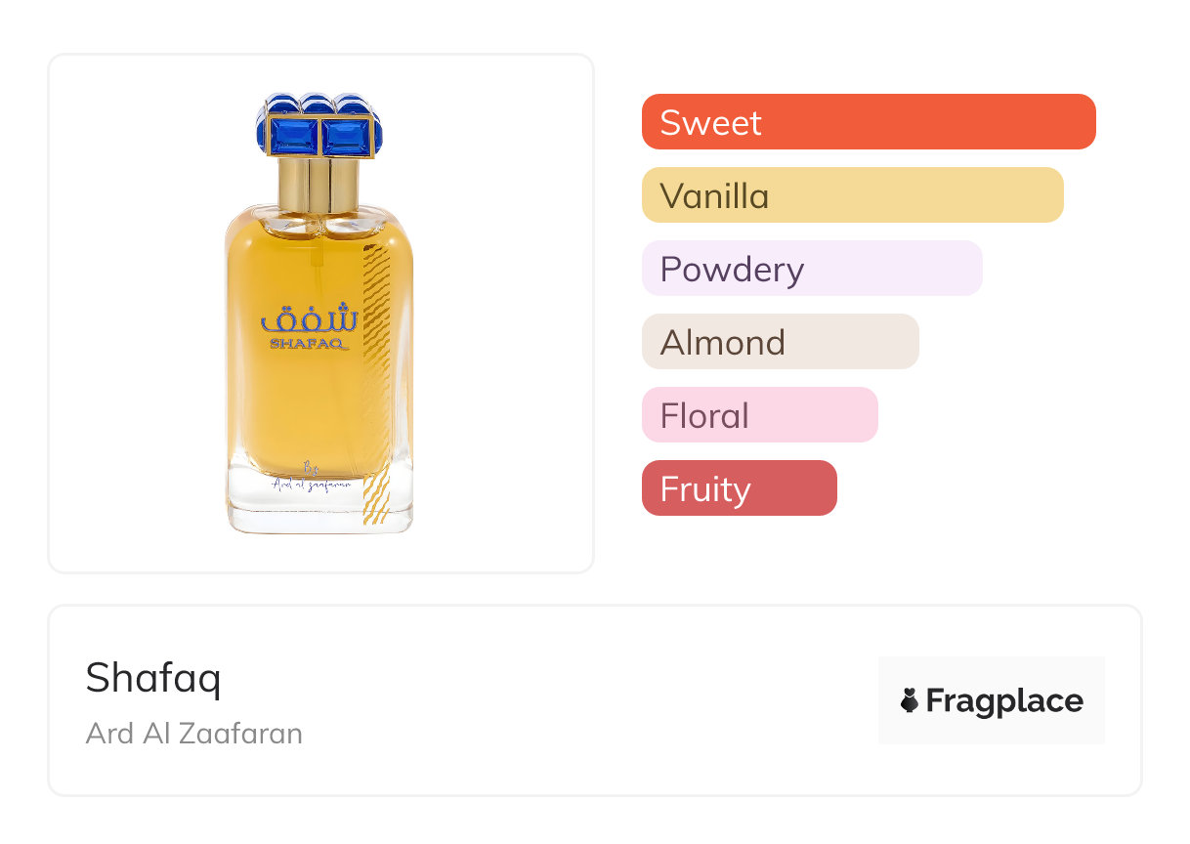The height and width of the screenshot is (844, 1190).
Task: Choose the Powdery accord bar
Action: (811, 269)
